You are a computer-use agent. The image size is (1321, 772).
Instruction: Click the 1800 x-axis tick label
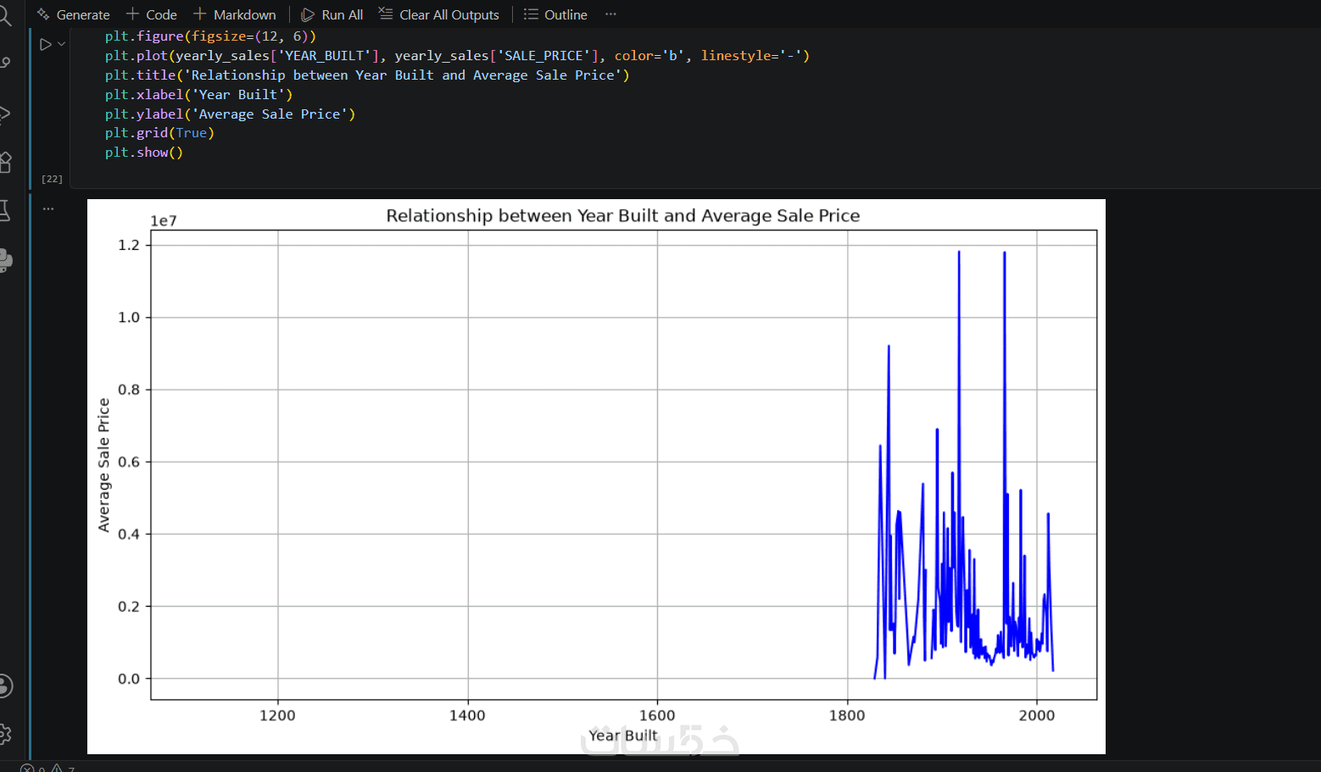click(847, 715)
